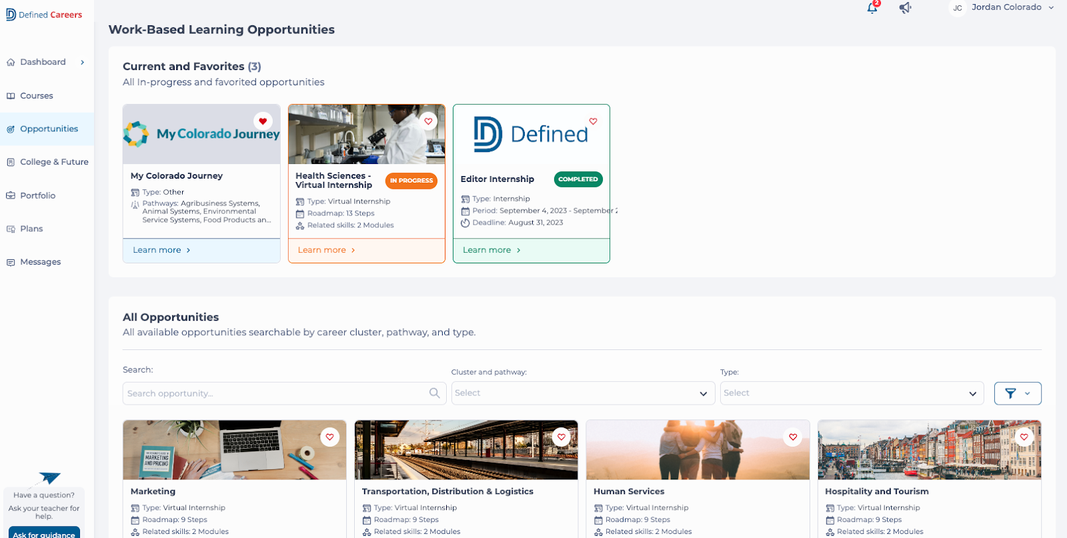The image size is (1067, 538).
Task: Click the search magnifier icon
Action: 434,393
